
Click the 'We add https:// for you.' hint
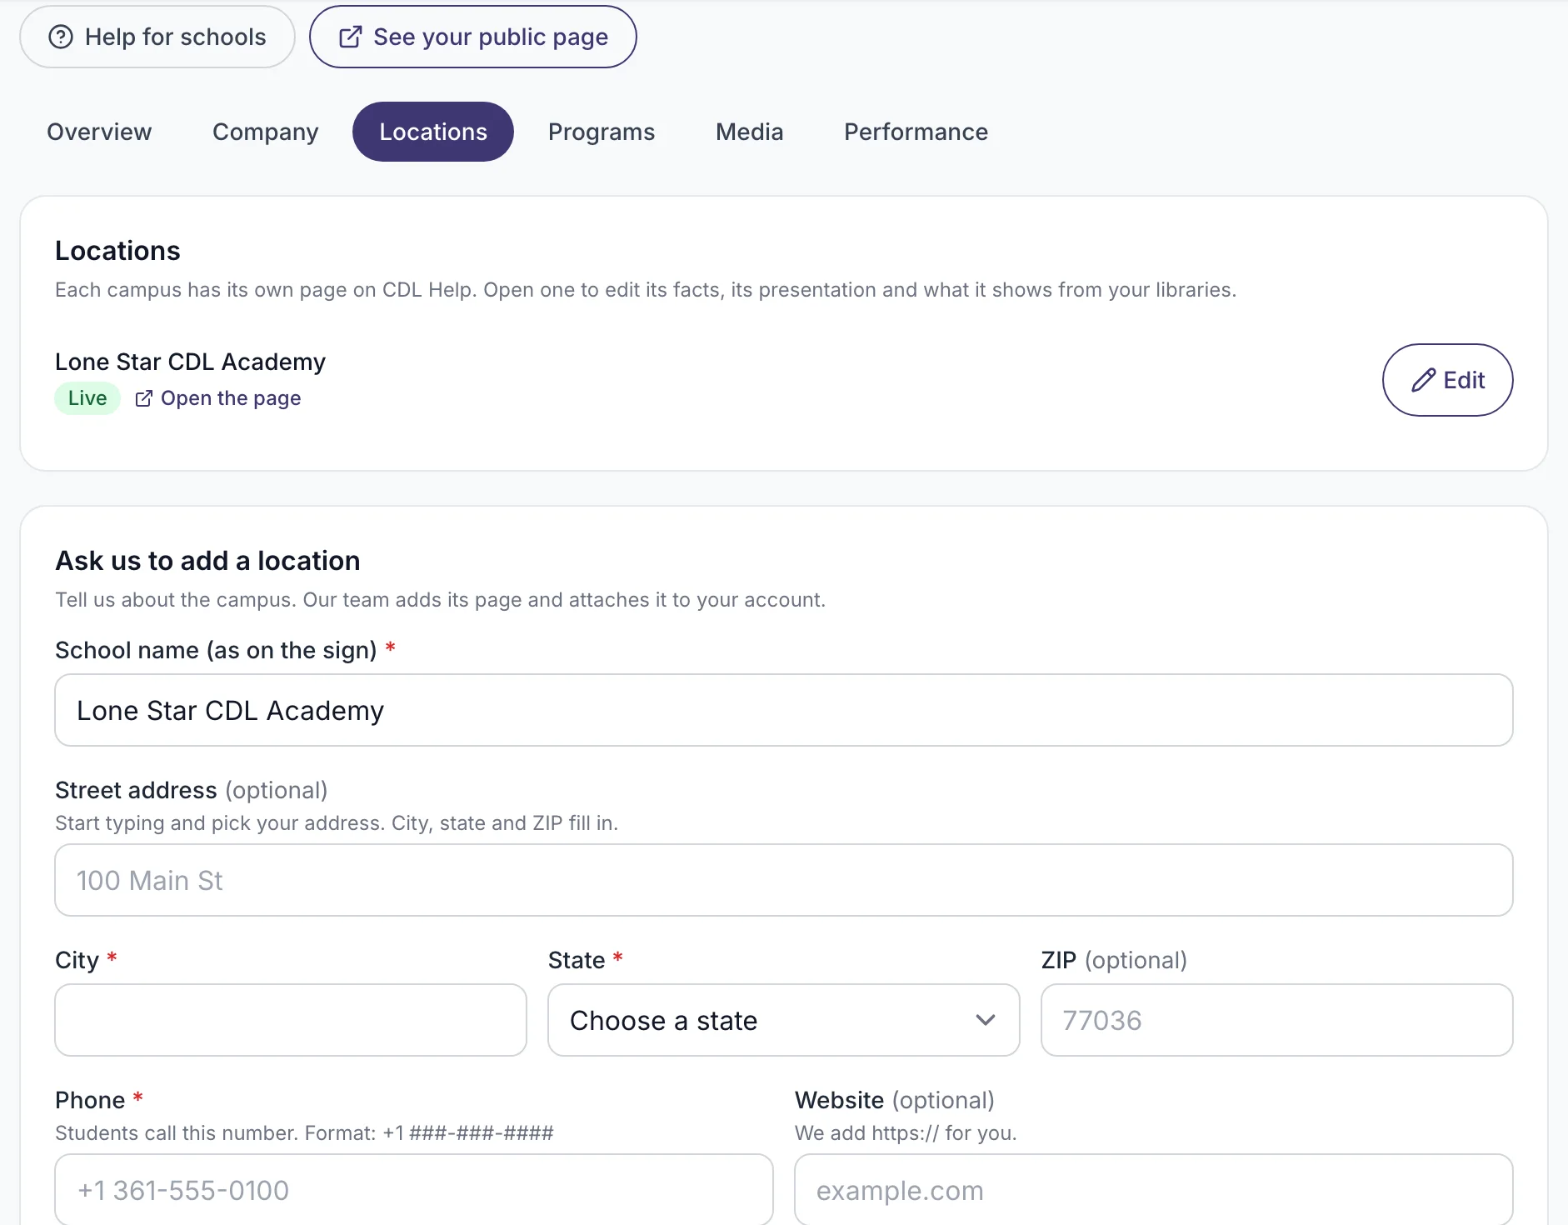click(906, 1133)
